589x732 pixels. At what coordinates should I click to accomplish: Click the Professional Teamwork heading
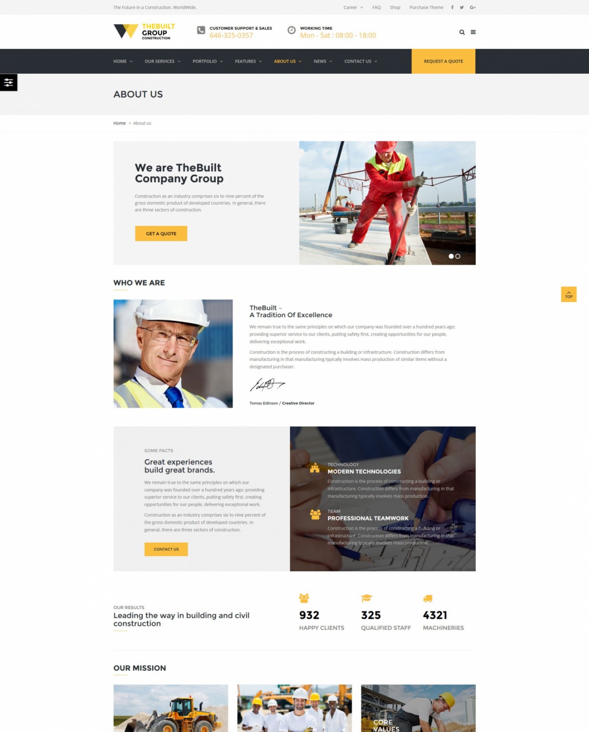point(368,518)
